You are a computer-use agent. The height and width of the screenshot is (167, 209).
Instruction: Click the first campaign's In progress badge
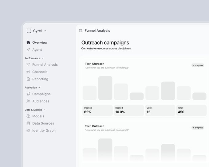[198, 65]
